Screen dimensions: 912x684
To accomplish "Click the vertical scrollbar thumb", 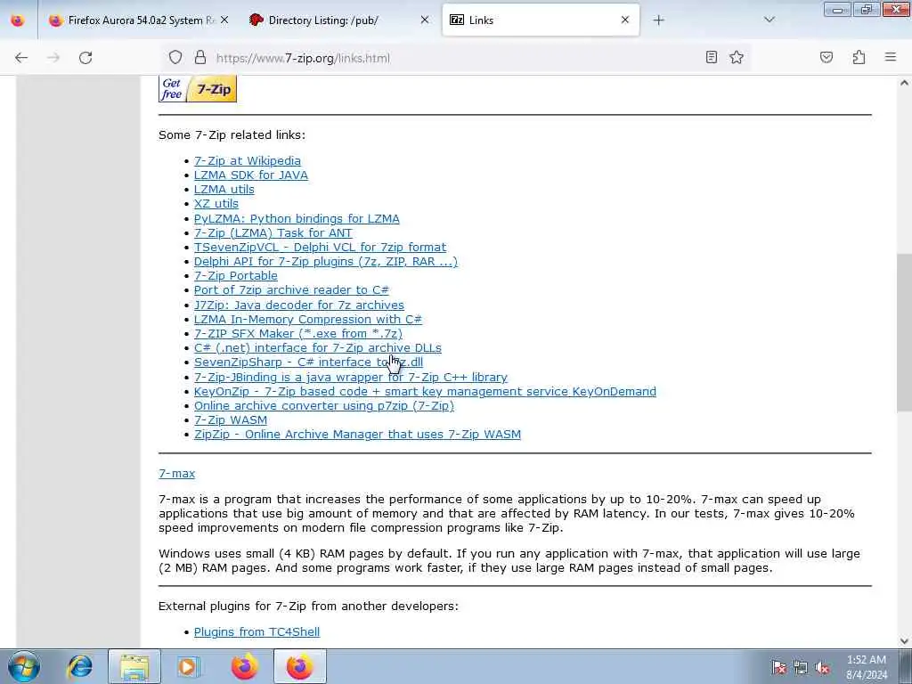I will 904,333.
